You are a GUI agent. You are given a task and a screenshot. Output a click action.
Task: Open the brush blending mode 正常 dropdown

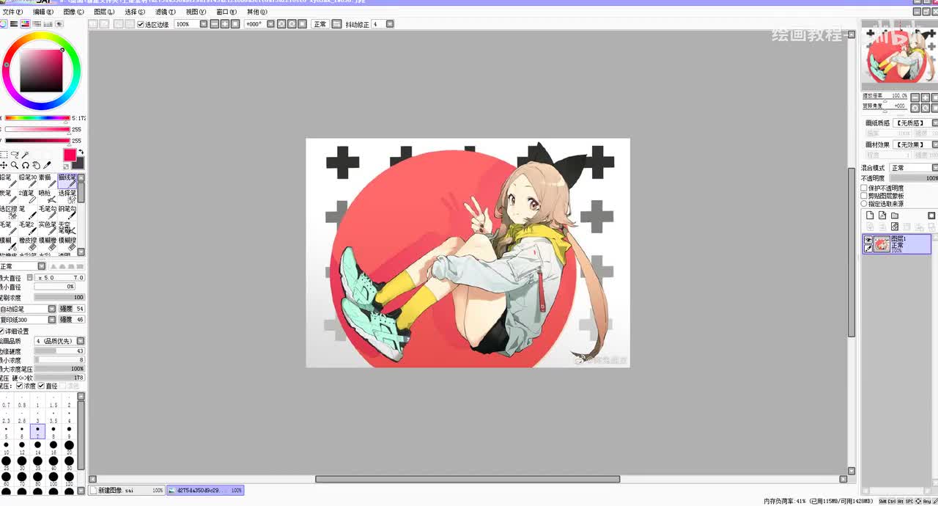point(42,266)
